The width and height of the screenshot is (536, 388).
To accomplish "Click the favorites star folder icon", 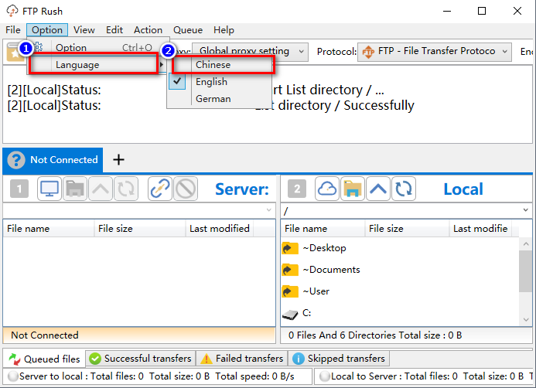I will 15,54.
